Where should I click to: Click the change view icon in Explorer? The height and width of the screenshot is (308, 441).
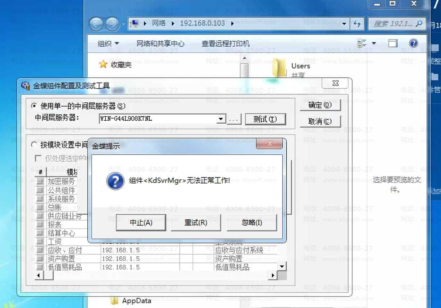click(x=362, y=43)
